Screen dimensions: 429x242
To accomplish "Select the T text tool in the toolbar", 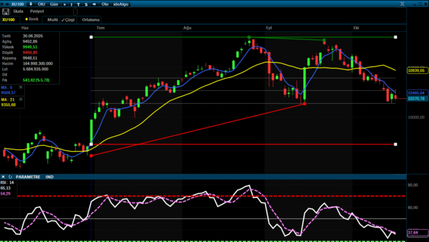I will (78, 4).
